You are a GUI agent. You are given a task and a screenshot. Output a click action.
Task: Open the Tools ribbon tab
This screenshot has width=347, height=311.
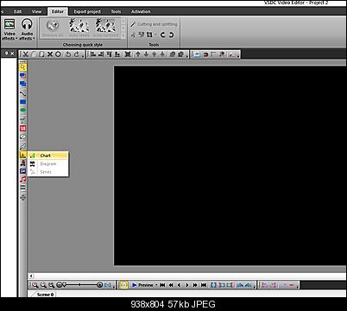click(116, 11)
